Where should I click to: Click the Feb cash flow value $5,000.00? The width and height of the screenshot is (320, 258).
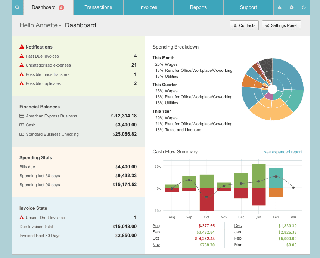click(288, 239)
